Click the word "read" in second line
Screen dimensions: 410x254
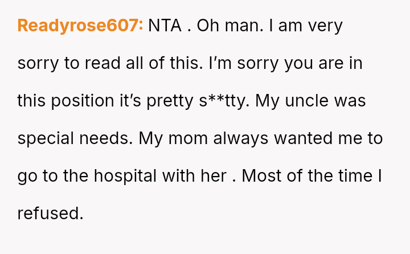pyautogui.click(x=102, y=63)
